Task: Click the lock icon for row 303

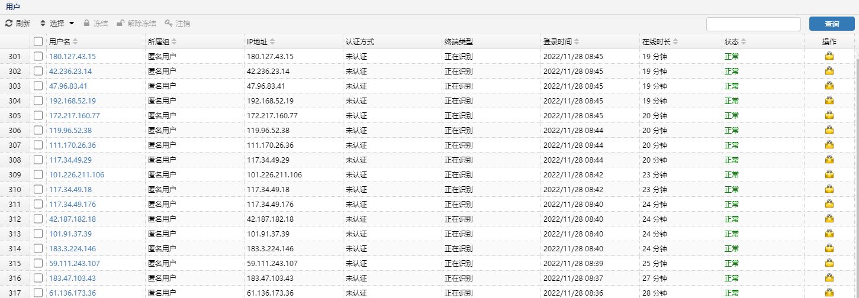Action: click(829, 86)
